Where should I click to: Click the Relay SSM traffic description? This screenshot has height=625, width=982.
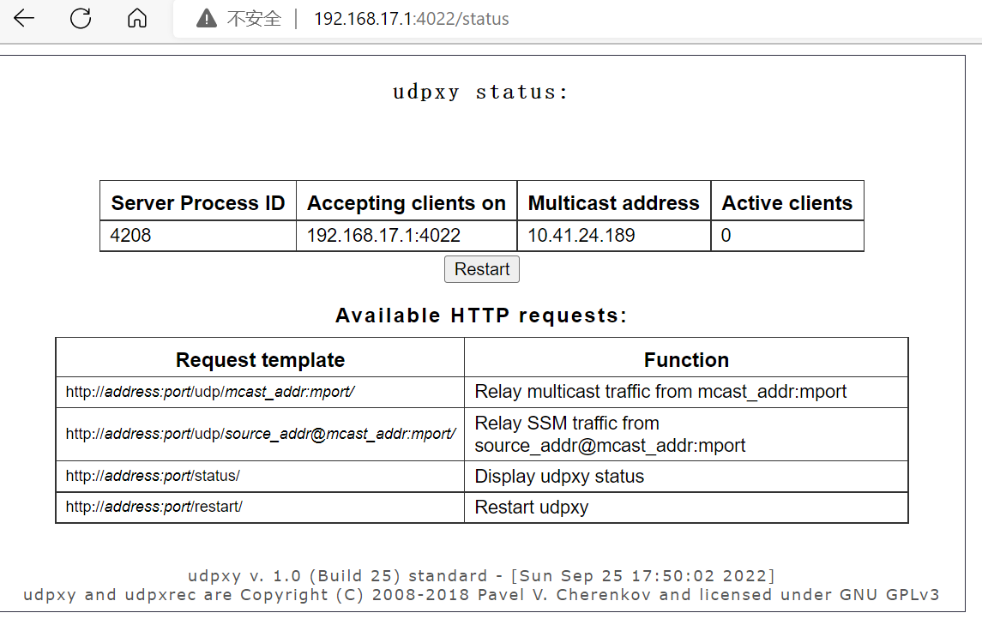click(610, 434)
